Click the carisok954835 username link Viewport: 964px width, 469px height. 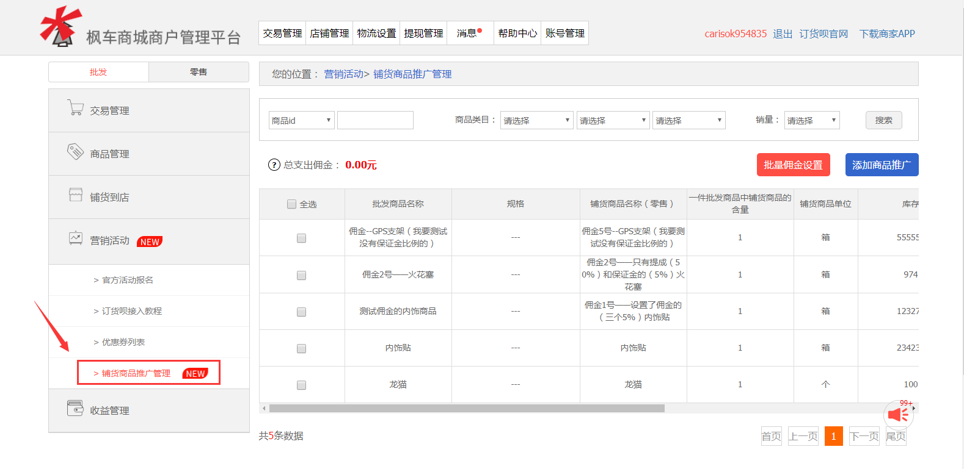(x=736, y=34)
